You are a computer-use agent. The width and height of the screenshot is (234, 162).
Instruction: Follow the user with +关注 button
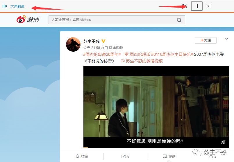coord(206,40)
